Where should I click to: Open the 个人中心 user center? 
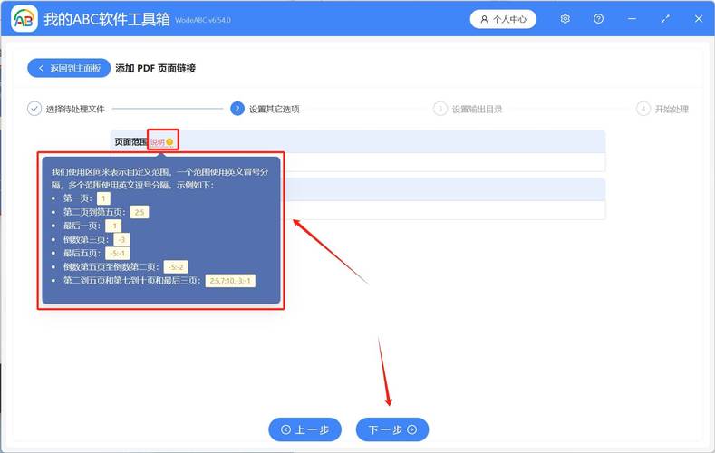pyautogui.click(x=503, y=19)
